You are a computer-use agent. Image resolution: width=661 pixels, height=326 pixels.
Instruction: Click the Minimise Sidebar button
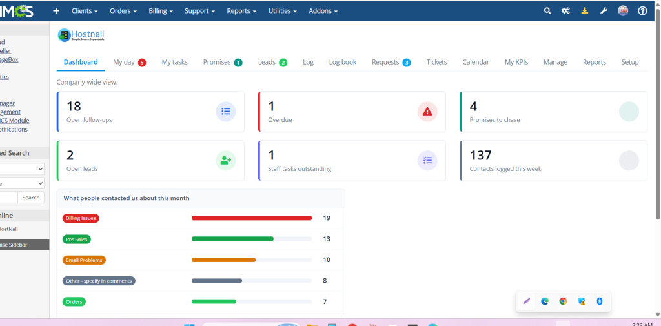(x=25, y=245)
